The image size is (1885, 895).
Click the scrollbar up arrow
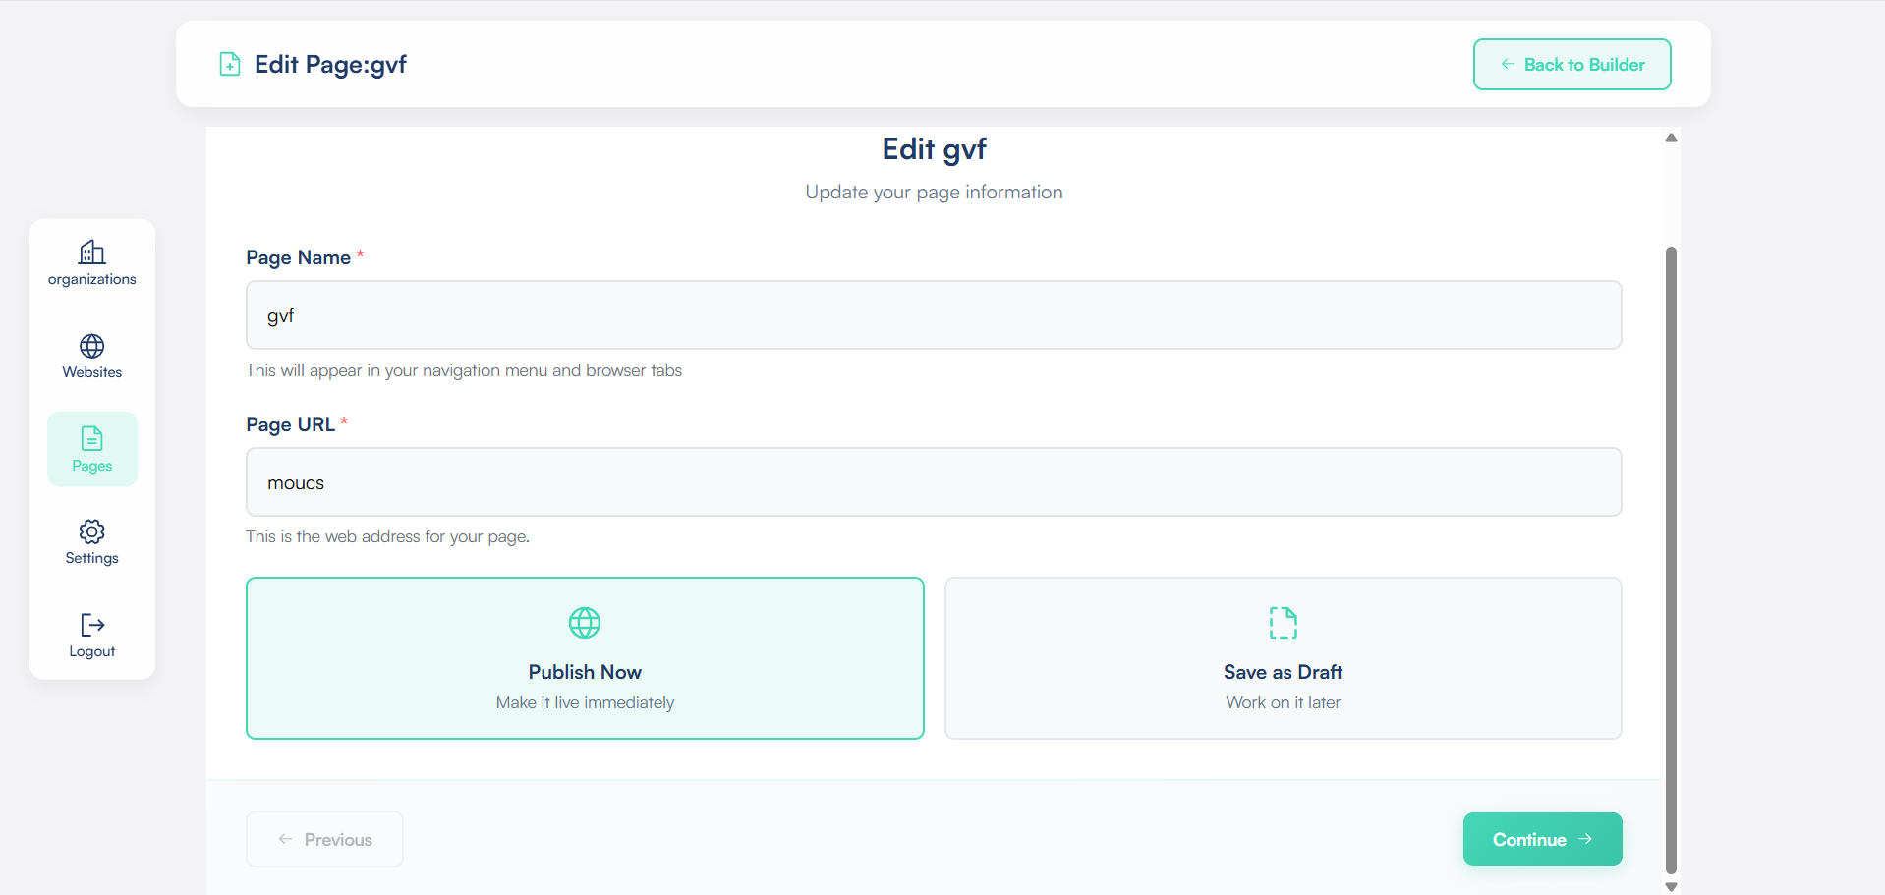1671,138
